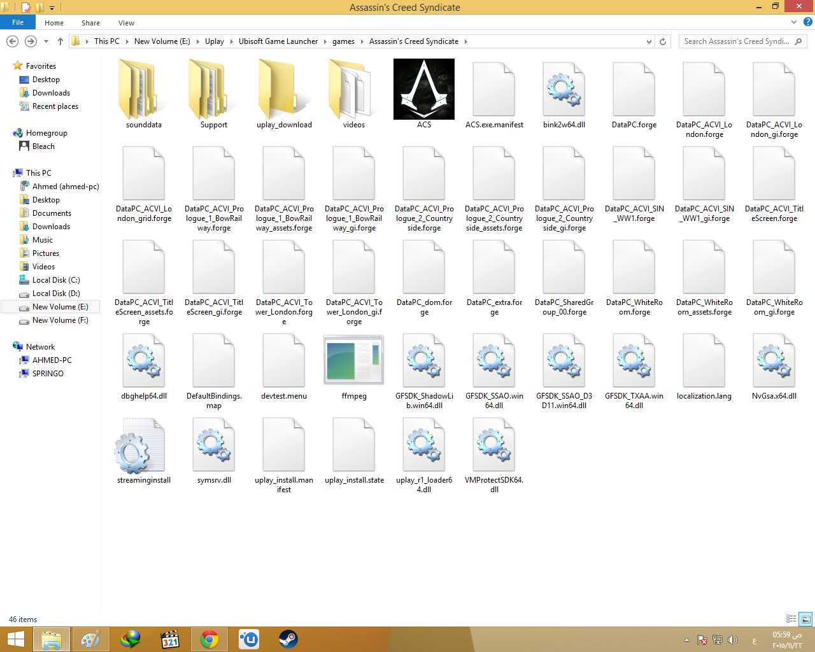This screenshot has height=652, width=815.
Task: Open the Quick Access Toolbar customize dropdown
Action: [52, 8]
